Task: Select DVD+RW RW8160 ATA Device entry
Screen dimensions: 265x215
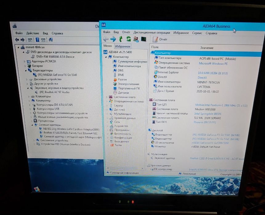Action: 53,57
